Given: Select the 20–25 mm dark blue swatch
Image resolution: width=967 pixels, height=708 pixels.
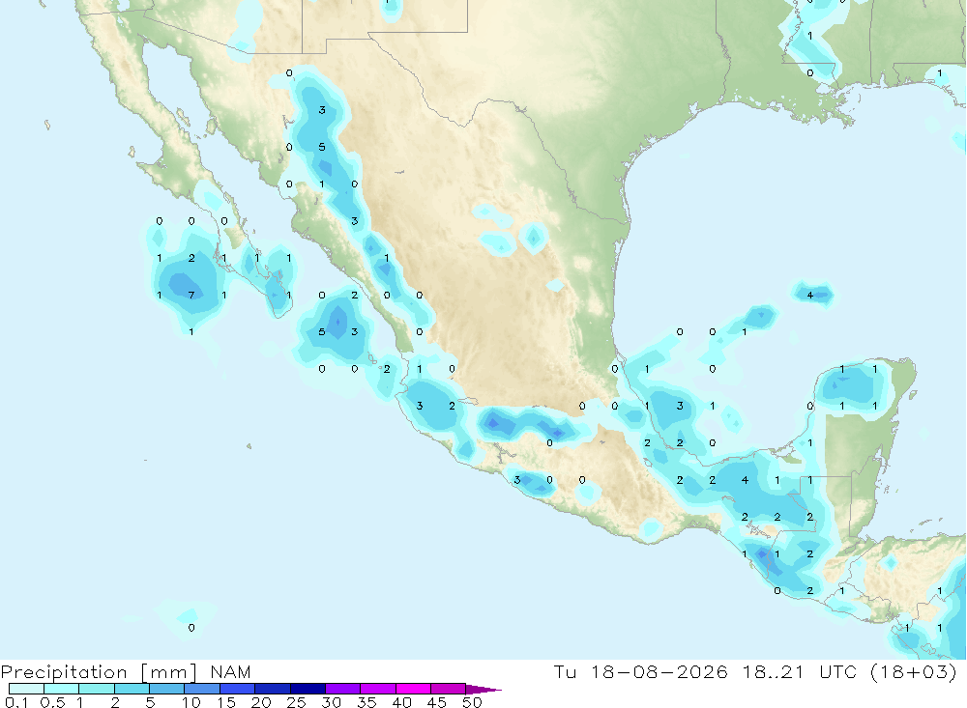Looking at the screenshot, I should tap(272, 689).
